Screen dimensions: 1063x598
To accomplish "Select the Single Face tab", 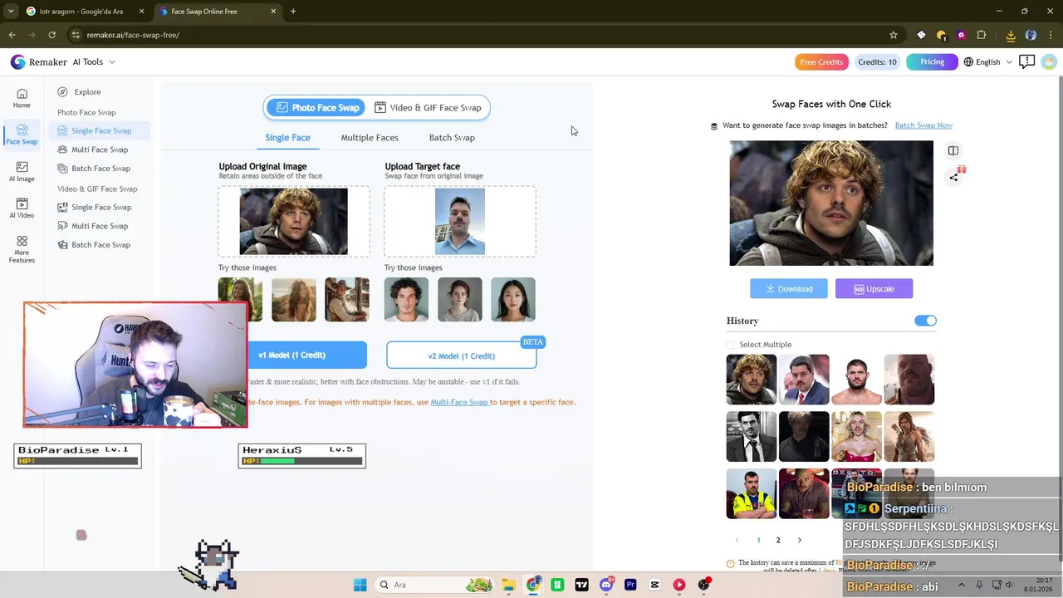I will [287, 138].
